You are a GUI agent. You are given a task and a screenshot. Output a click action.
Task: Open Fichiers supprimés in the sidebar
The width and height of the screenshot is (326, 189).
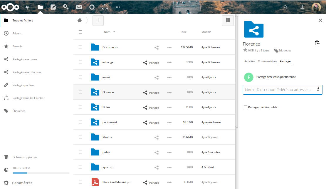[x=25, y=157]
